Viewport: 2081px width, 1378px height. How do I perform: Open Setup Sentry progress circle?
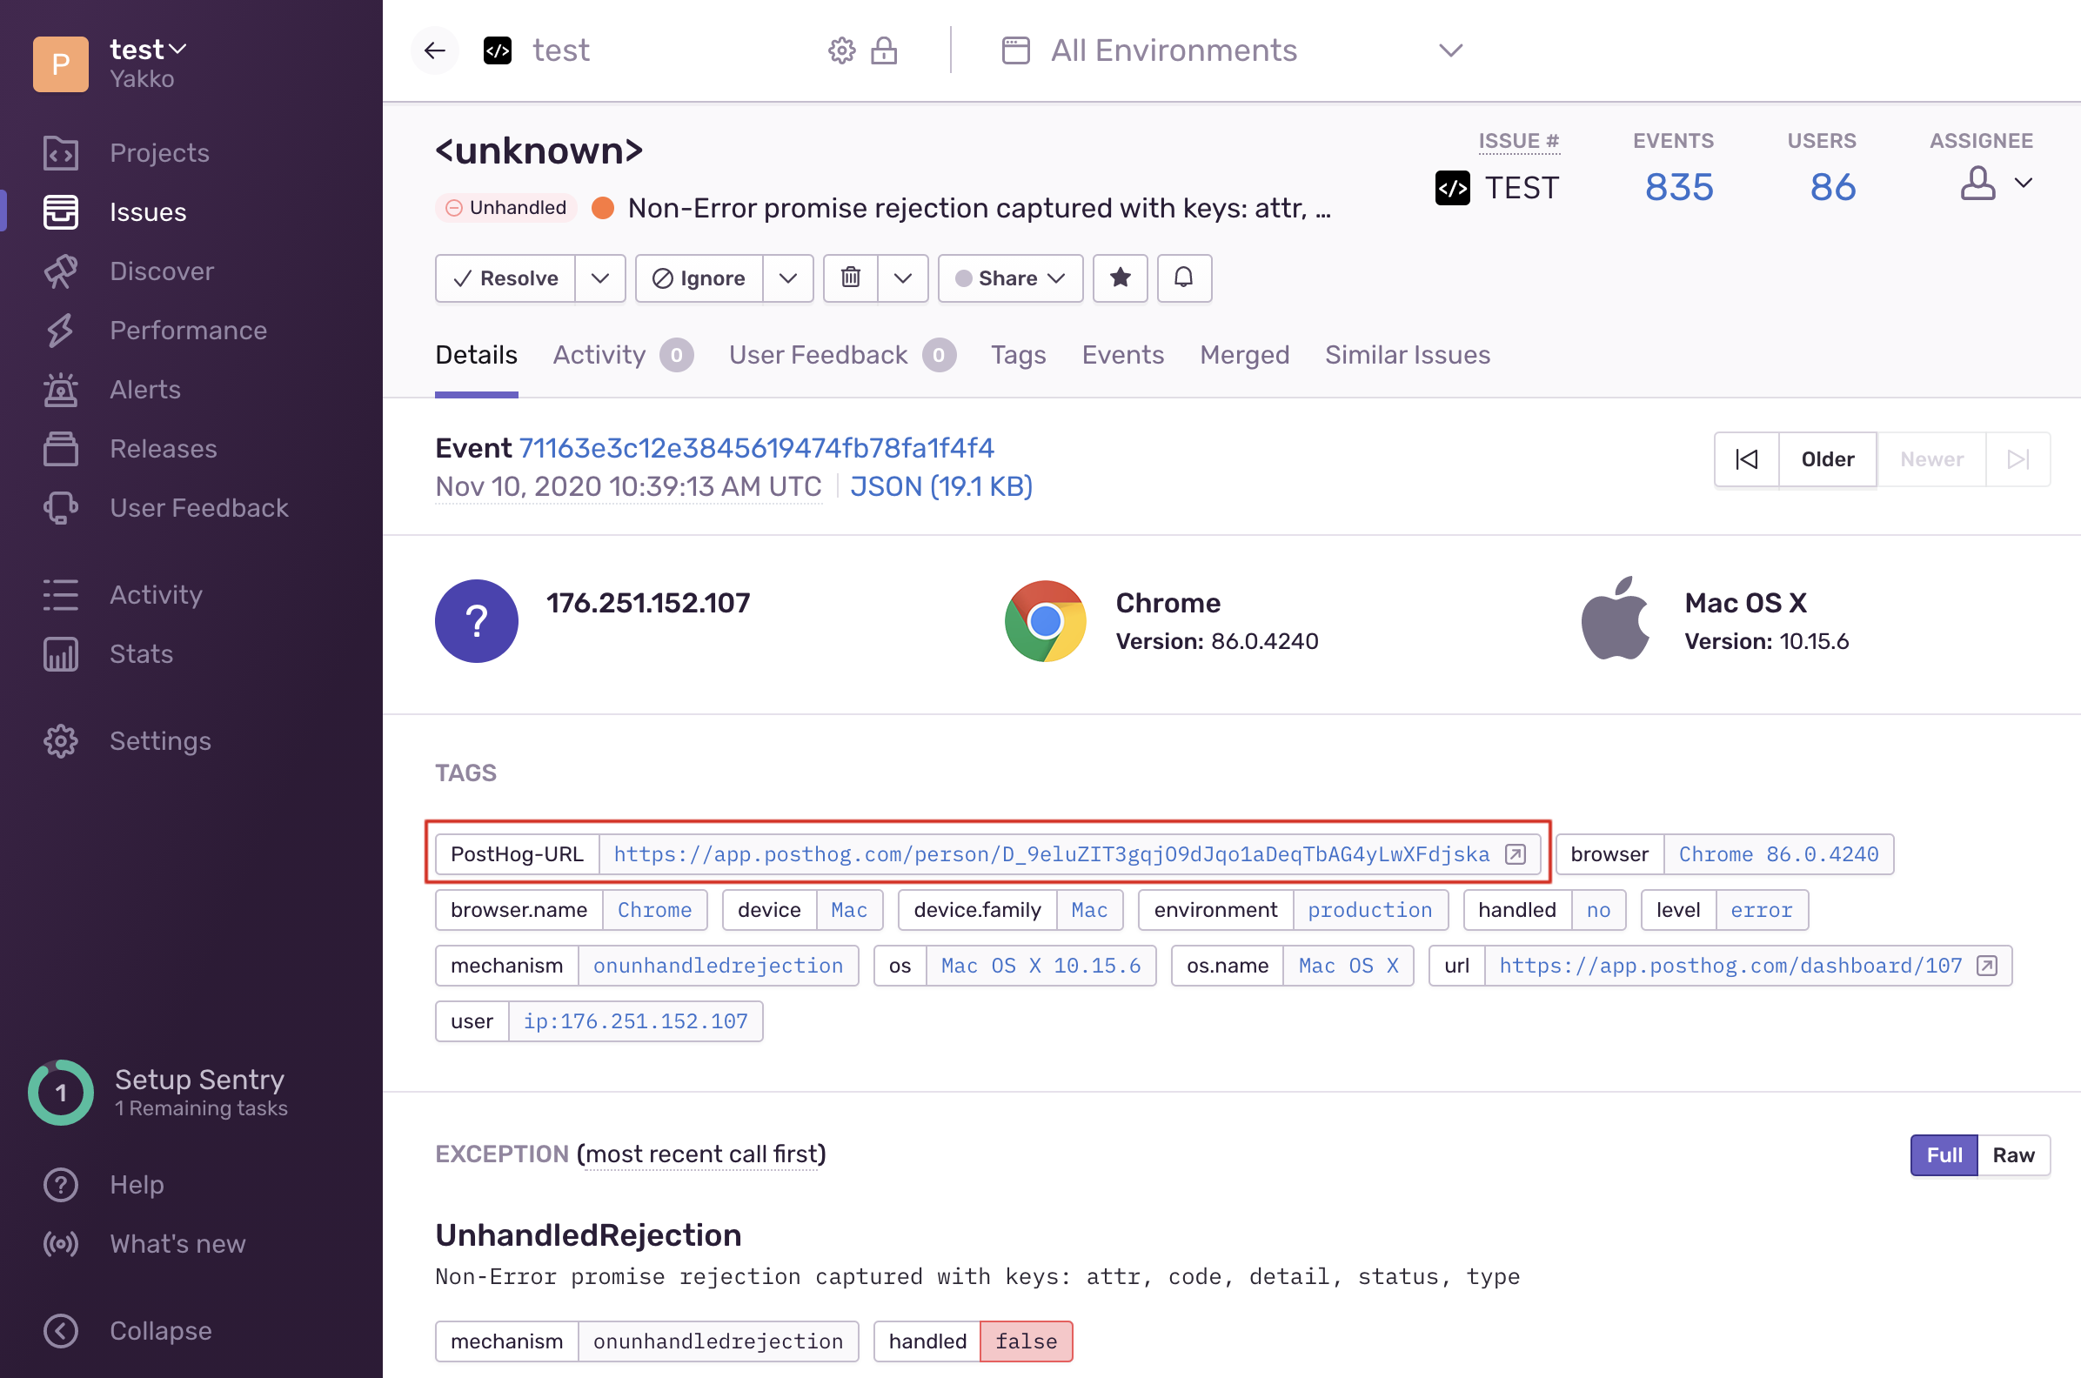[x=61, y=1093]
